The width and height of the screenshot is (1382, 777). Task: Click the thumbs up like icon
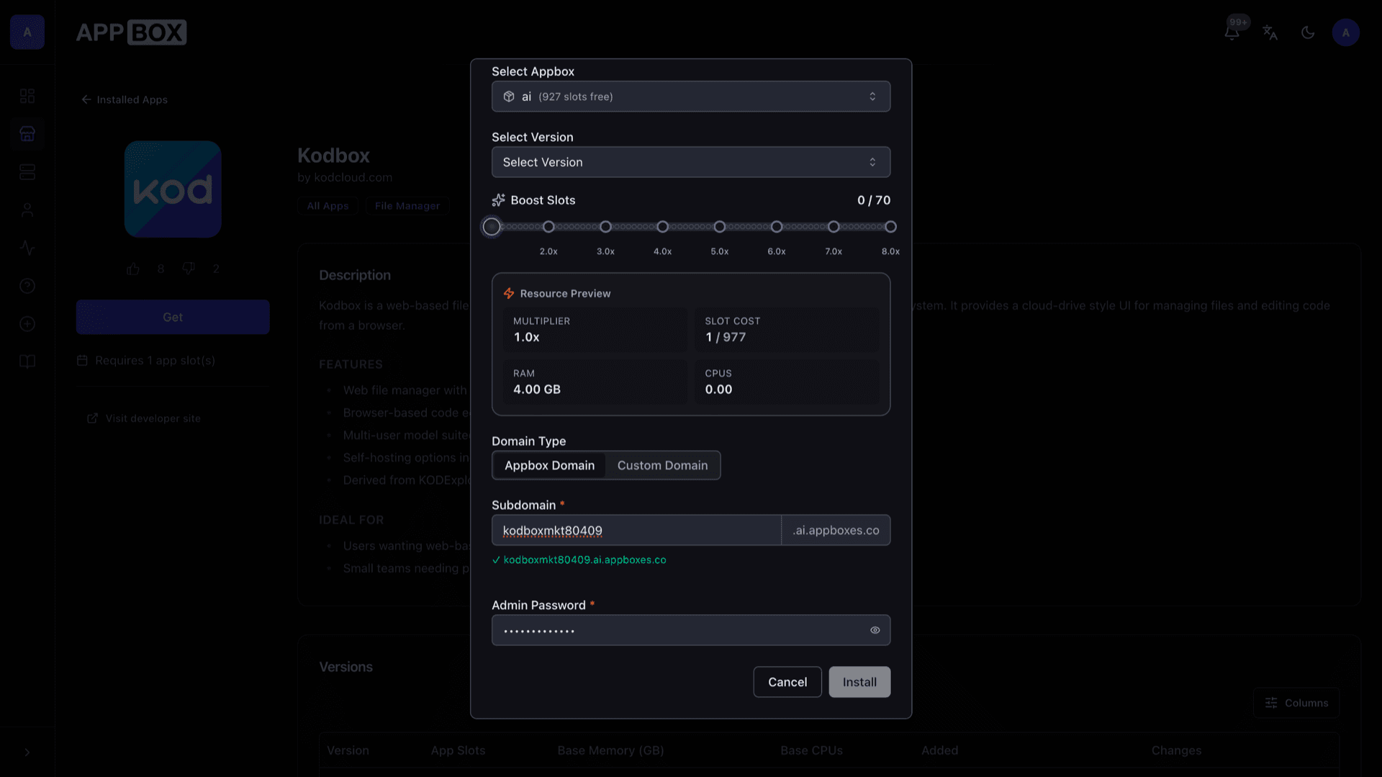[133, 269]
